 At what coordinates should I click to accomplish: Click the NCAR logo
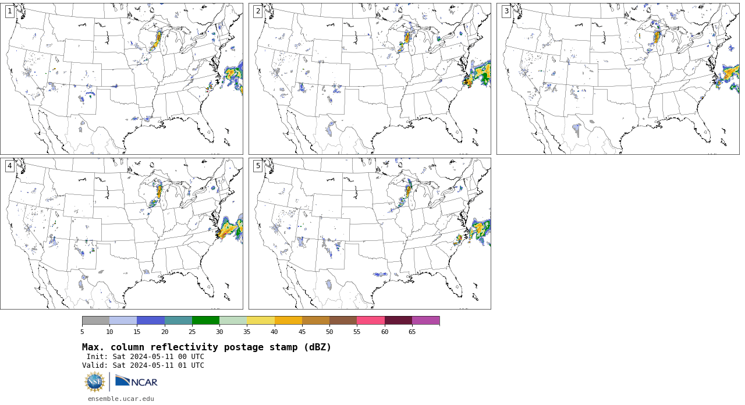136,382
